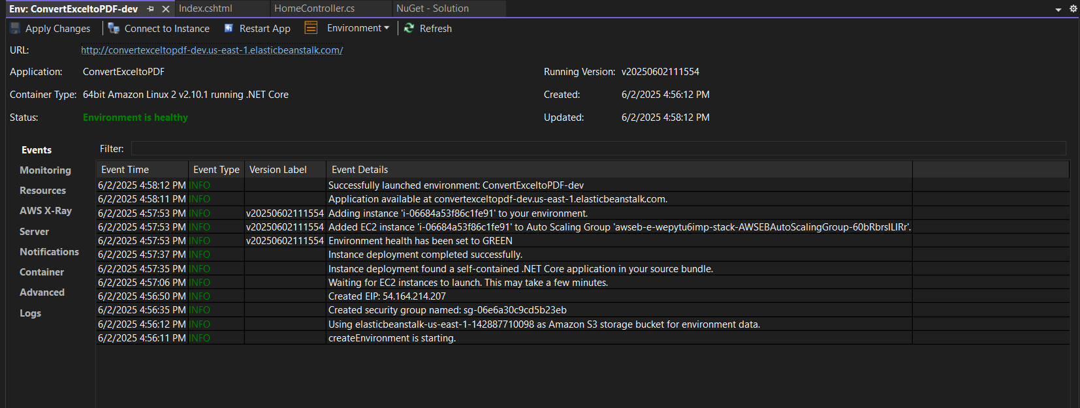
Task: Click the Apply Changes save icon
Action: 15,28
